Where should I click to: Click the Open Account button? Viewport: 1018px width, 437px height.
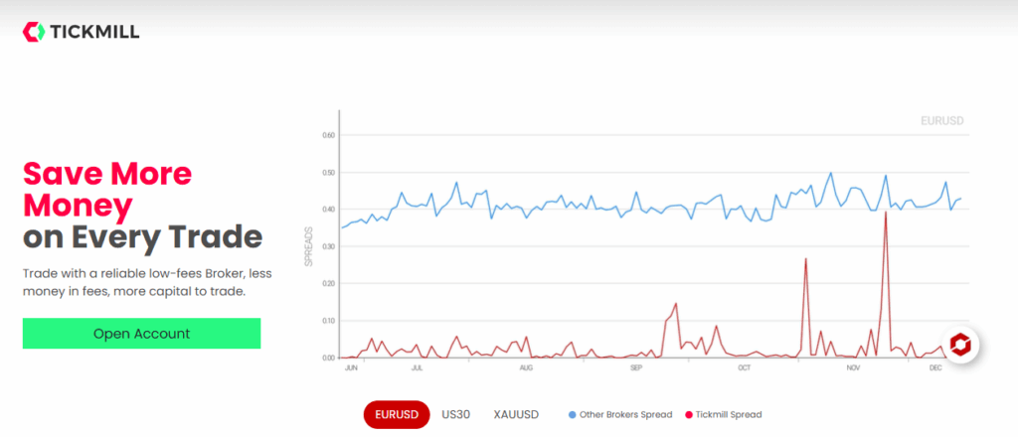click(x=141, y=334)
